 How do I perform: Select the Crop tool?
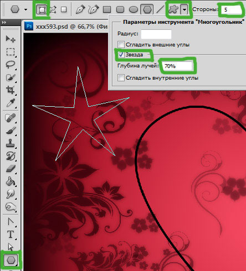point(11,90)
